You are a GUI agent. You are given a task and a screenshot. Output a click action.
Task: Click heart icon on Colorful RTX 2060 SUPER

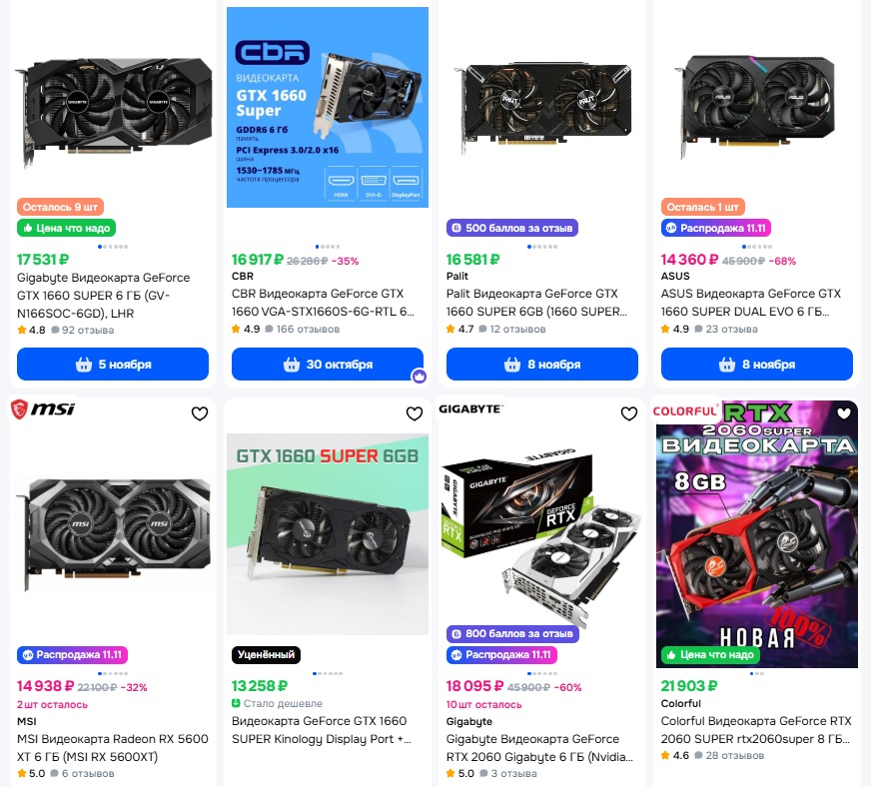(x=844, y=413)
